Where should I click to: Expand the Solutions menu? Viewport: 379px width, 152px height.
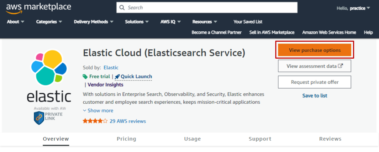tap(137, 22)
